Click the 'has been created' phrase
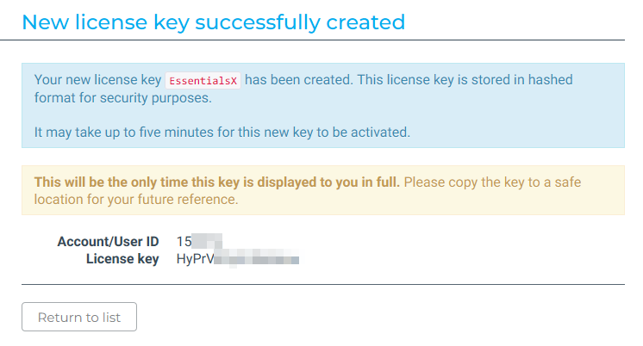Screen dimensions: 643x346 point(298,80)
